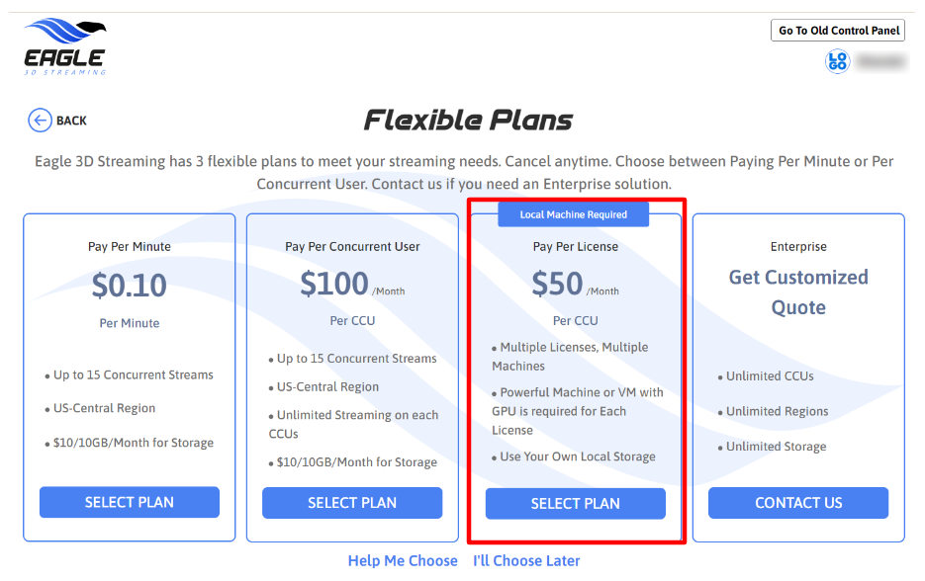The image size is (925, 581).
Task: Click the Local Machine Required badge
Action: coord(575,214)
